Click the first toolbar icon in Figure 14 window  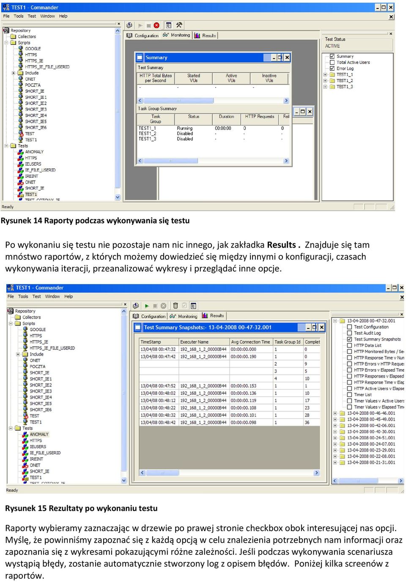tap(129, 25)
